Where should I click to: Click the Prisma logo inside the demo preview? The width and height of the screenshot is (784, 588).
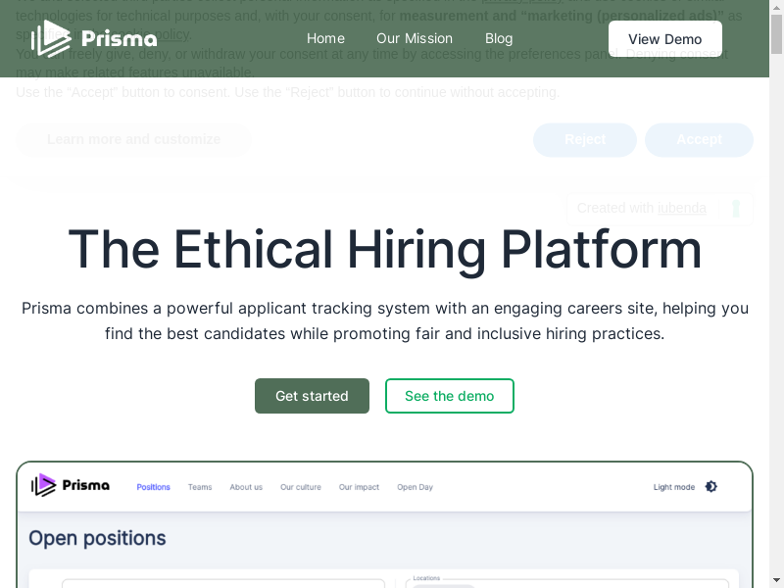(71, 485)
